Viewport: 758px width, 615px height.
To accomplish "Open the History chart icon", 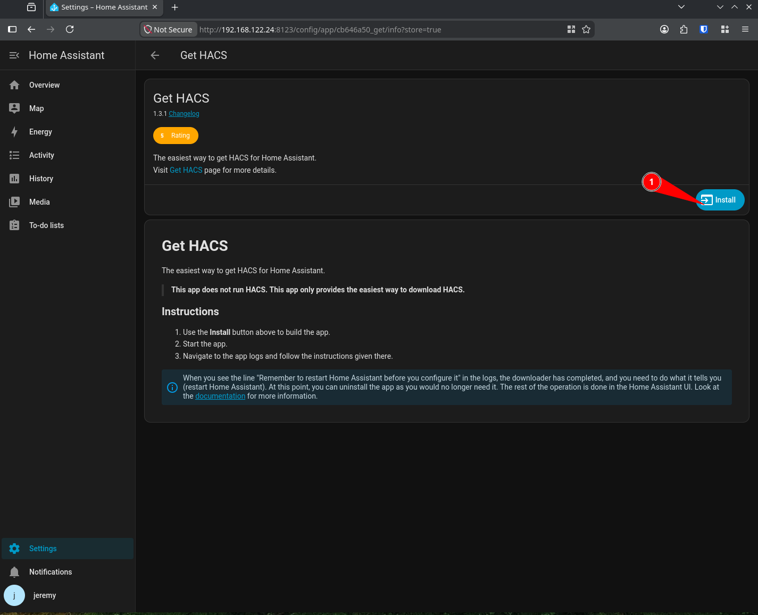I will tap(14, 179).
